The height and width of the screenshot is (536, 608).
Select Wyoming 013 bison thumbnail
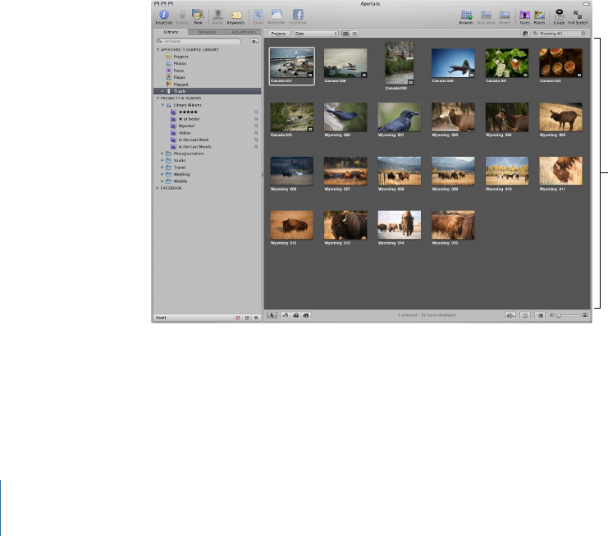click(345, 226)
